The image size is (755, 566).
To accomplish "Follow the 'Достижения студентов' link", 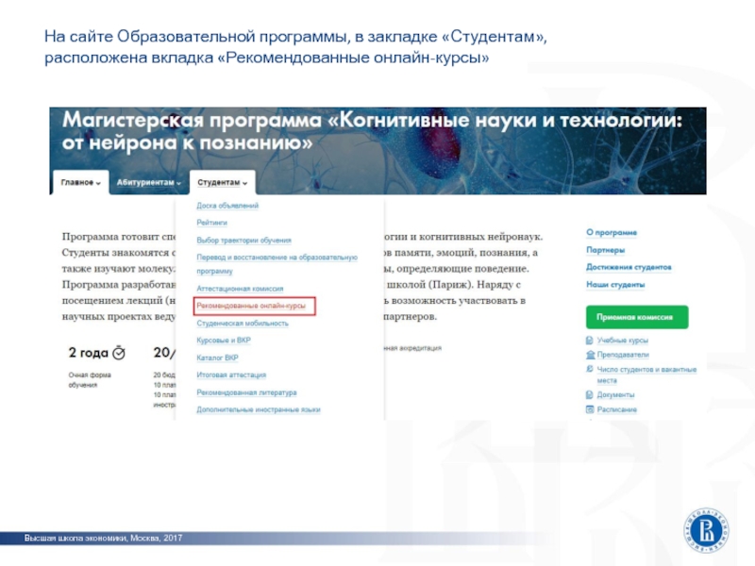I will pos(629,267).
